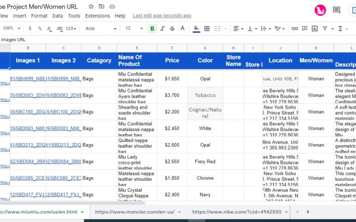Image resolution: width=356 pixels, height=222 pixels.
Task: Select the Cognac/Natural color cell
Action: [x=205, y=113]
